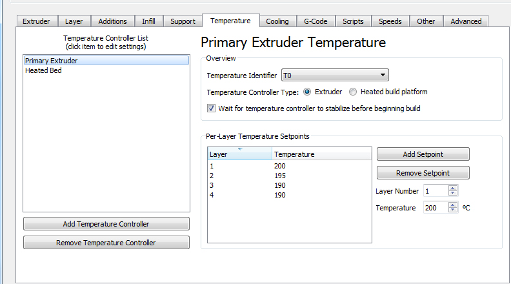Sort setpoints by Layer column header
The width and height of the screenshot is (511, 284).
[x=239, y=154]
